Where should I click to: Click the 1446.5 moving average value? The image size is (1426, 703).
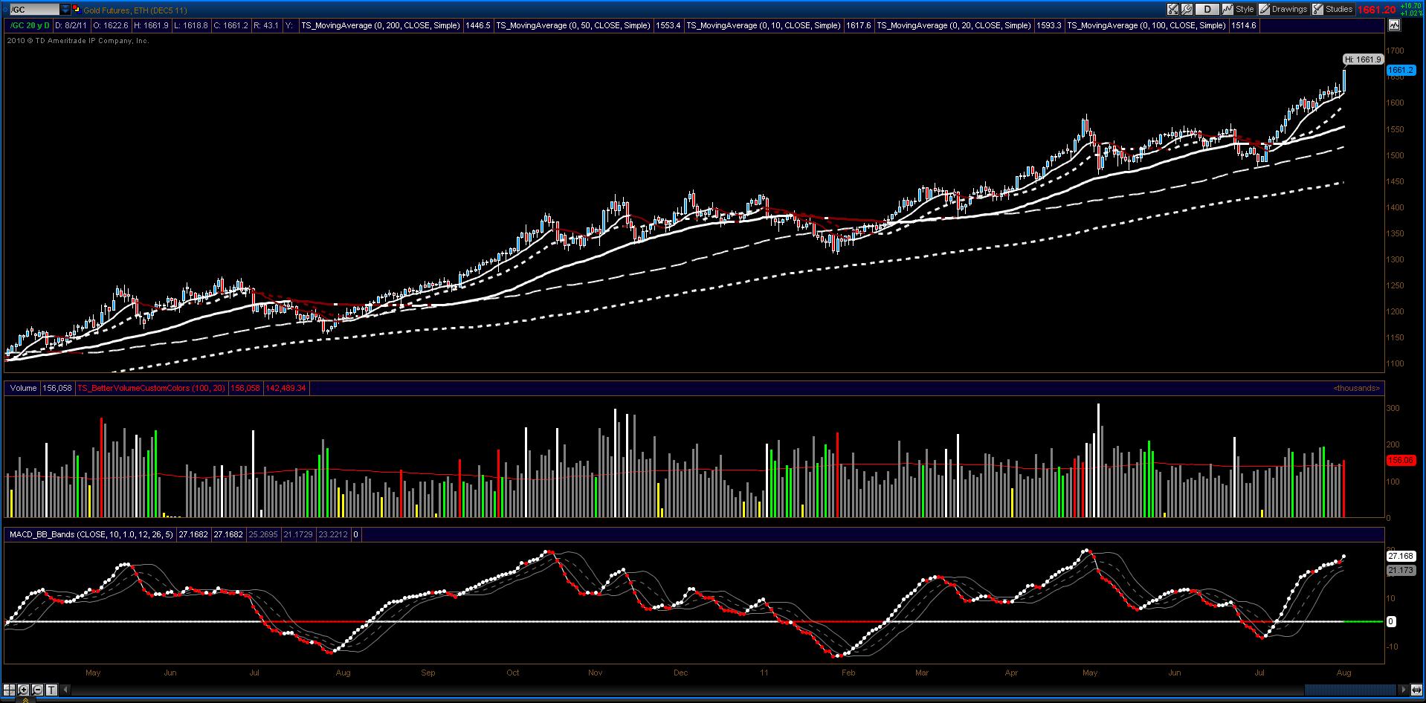(x=477, y=25)
